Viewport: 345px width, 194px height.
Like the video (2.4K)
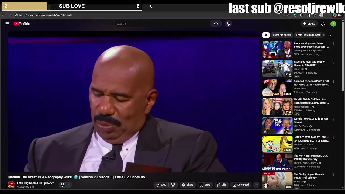point(161,185)
